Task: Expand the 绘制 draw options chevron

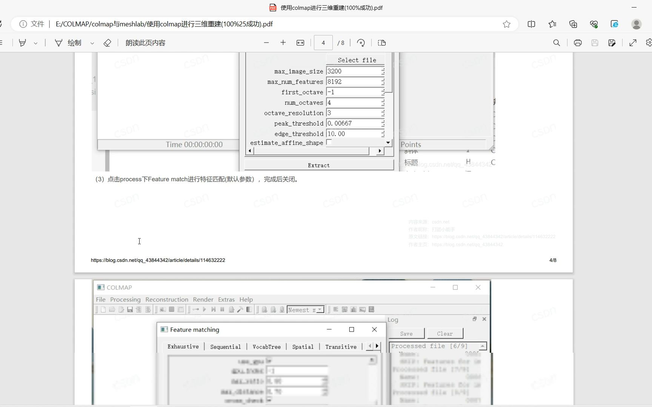Action: [x=92, y=43]
